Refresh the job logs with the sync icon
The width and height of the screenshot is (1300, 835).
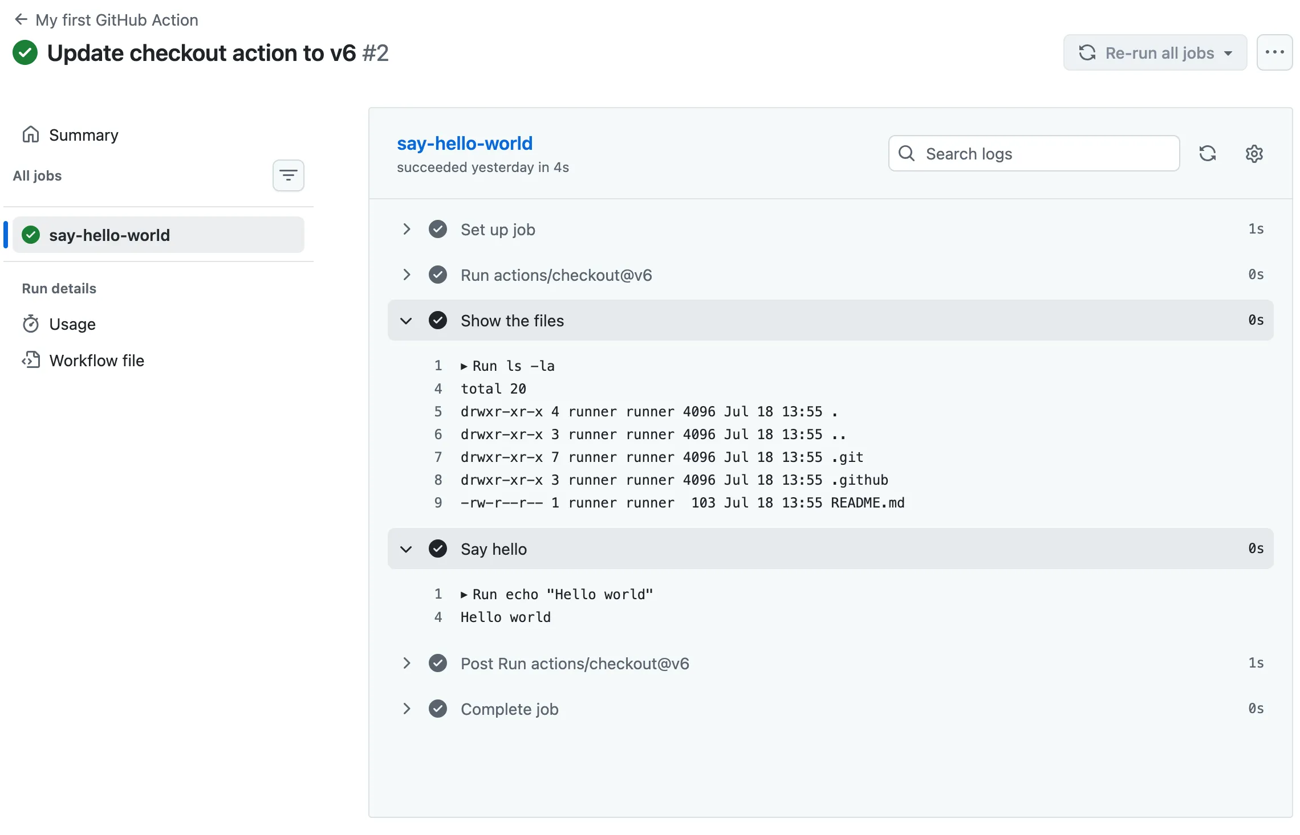pos(1208,153)
